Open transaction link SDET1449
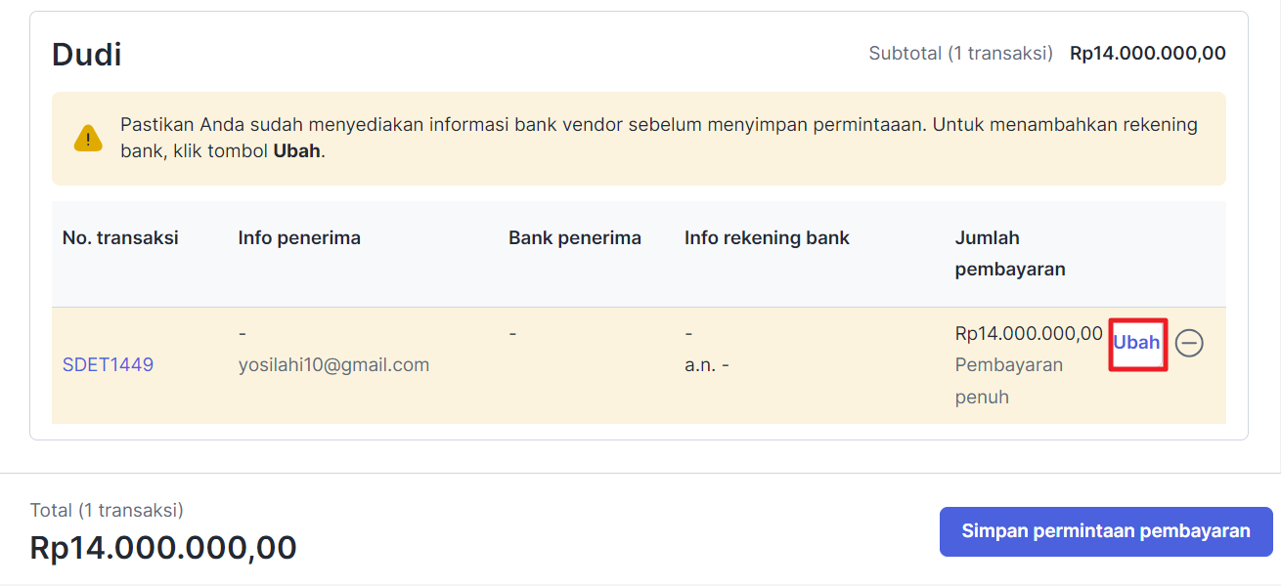 click(108, 365)
